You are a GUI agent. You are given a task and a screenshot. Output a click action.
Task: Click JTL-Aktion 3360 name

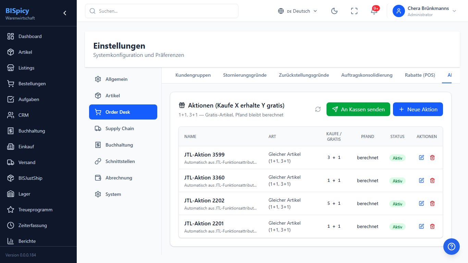click(205, 177)
